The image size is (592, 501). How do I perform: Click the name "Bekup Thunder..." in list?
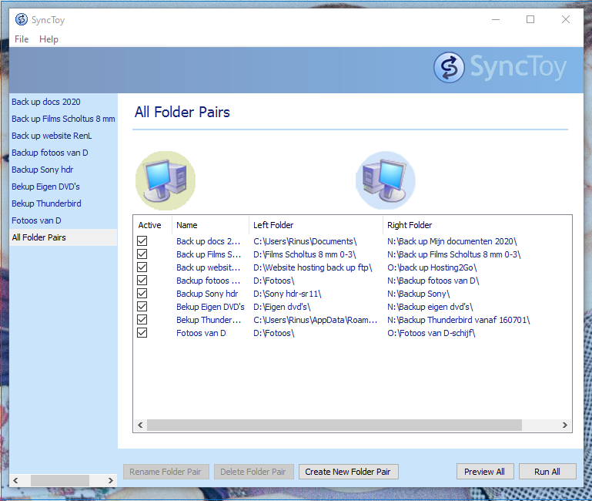point(209,320)
